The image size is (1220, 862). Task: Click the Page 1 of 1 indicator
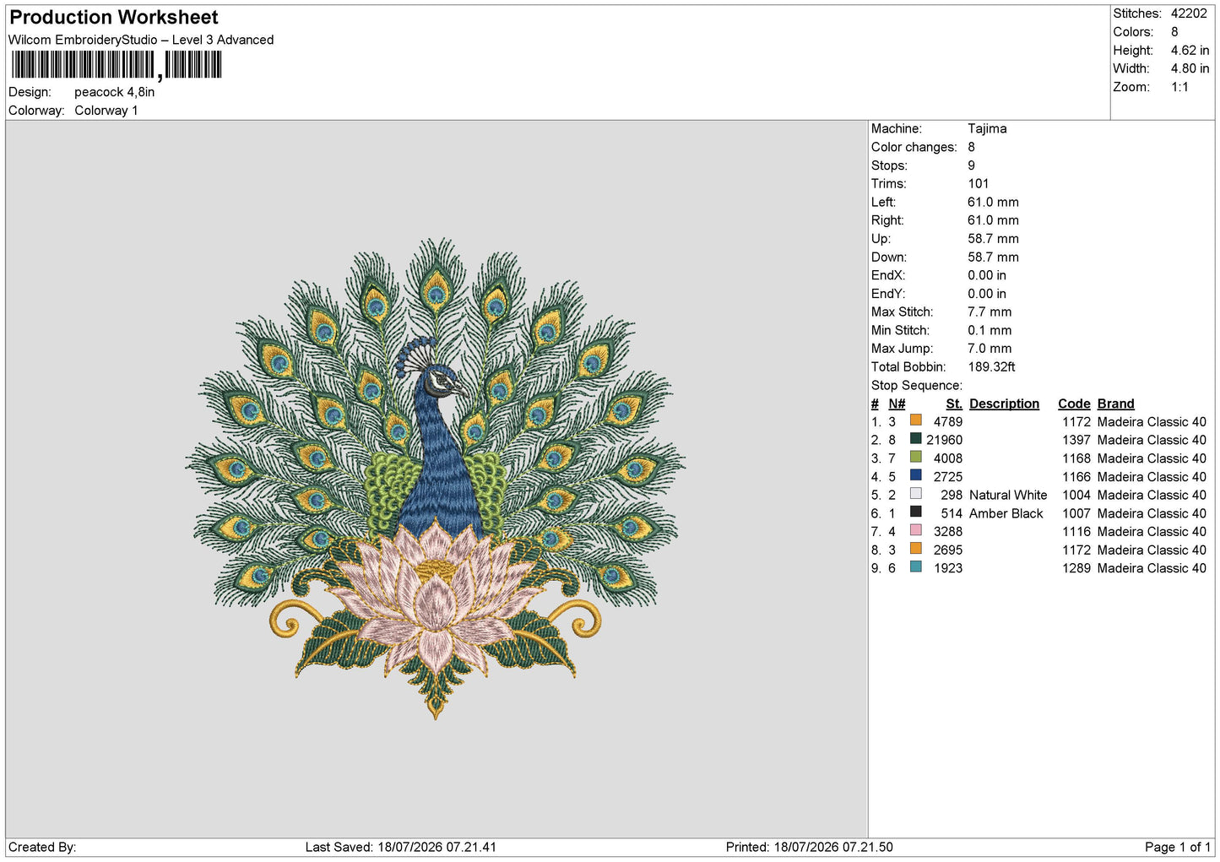coord(1178,847)
